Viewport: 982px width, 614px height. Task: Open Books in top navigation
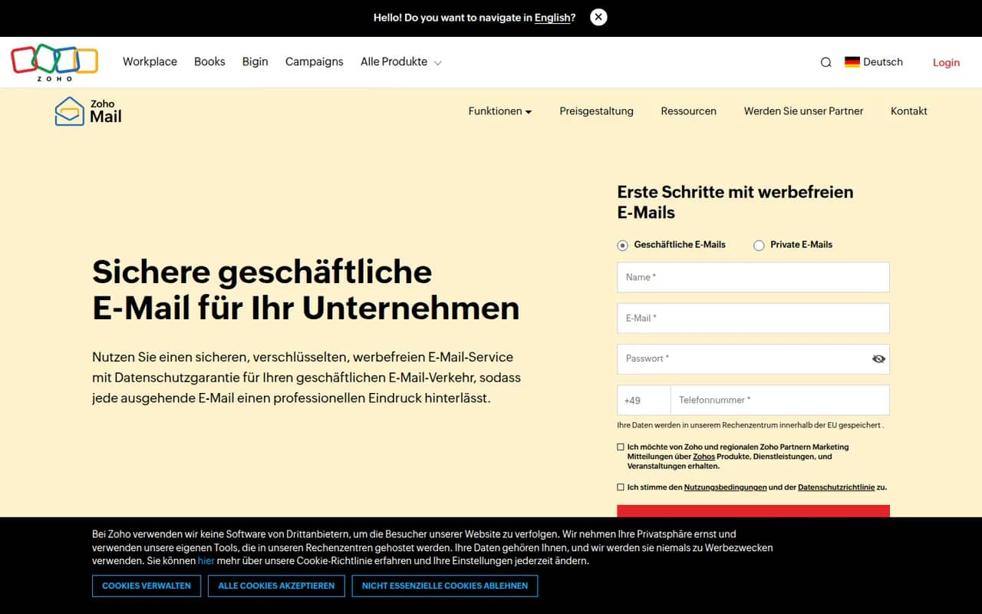pos(209,62)
